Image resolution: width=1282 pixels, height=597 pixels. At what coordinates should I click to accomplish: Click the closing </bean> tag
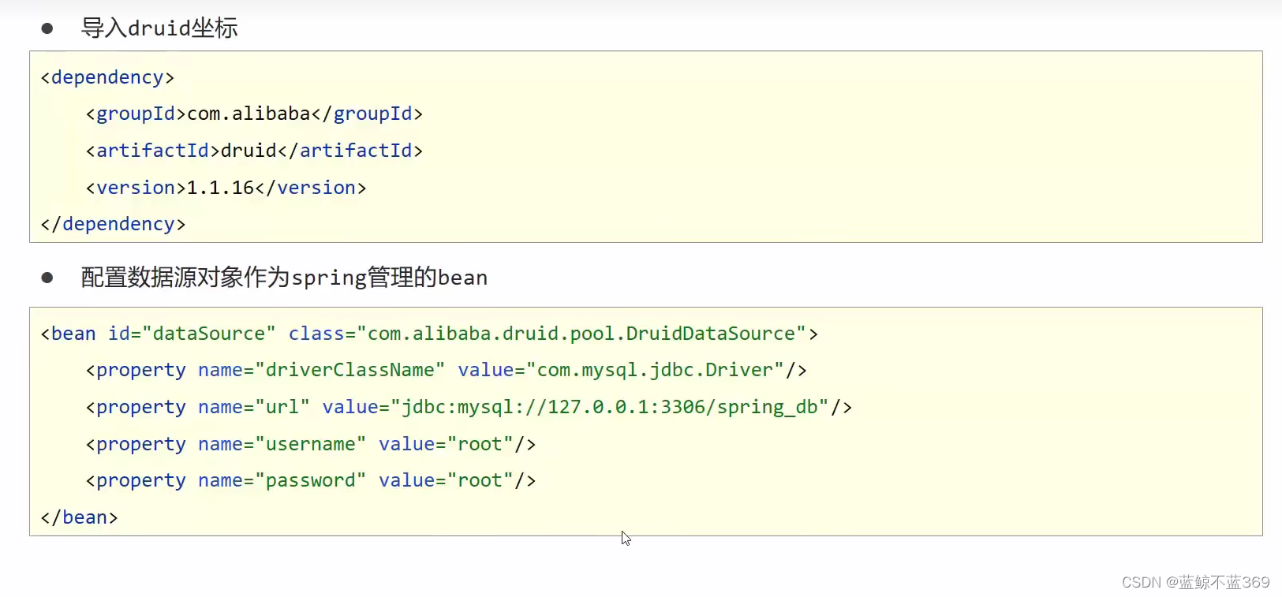(x=79, y=517)
